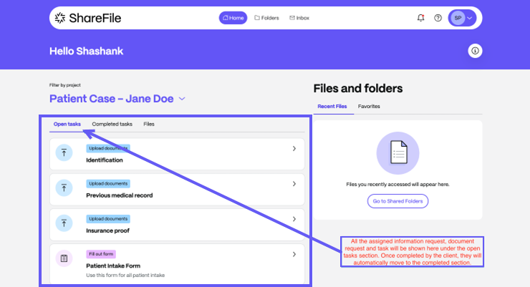Click upload icon for Insurance proof
530x287 pixels.
coord(64,223)
